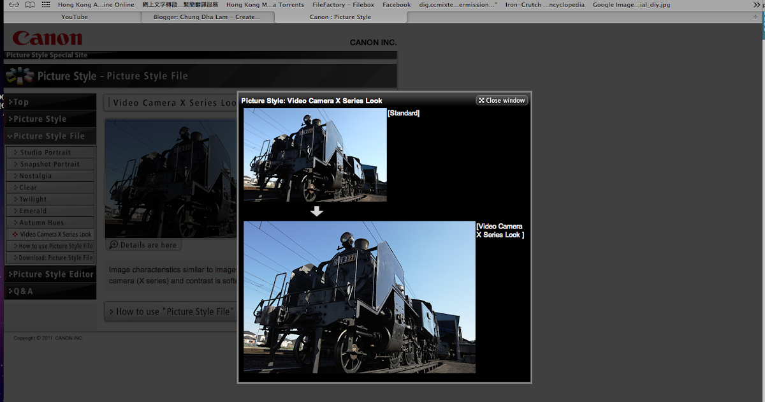Click the dimmed locomotive preview on the page
Screen dimensions: 765x402
pos(171,179)
